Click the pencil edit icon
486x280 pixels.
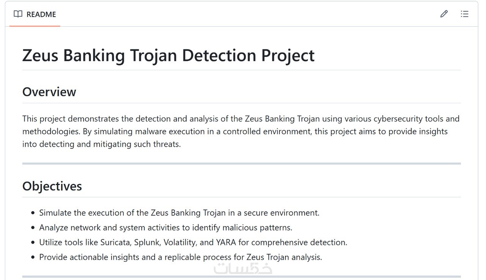click(444, 14)
